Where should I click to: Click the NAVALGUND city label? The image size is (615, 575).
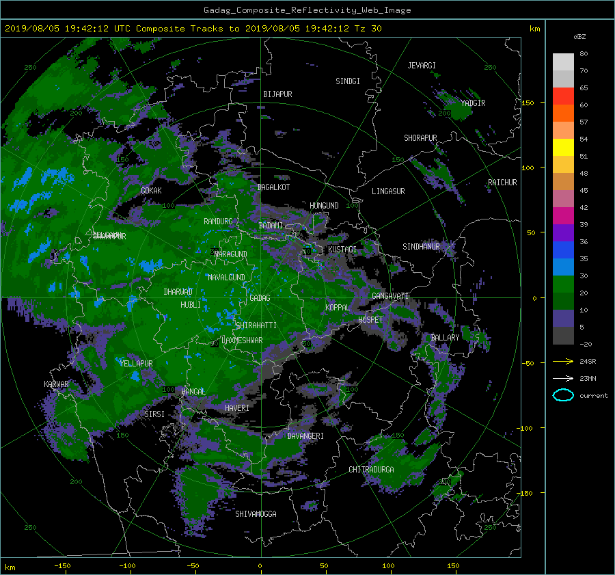click(226, 278)
